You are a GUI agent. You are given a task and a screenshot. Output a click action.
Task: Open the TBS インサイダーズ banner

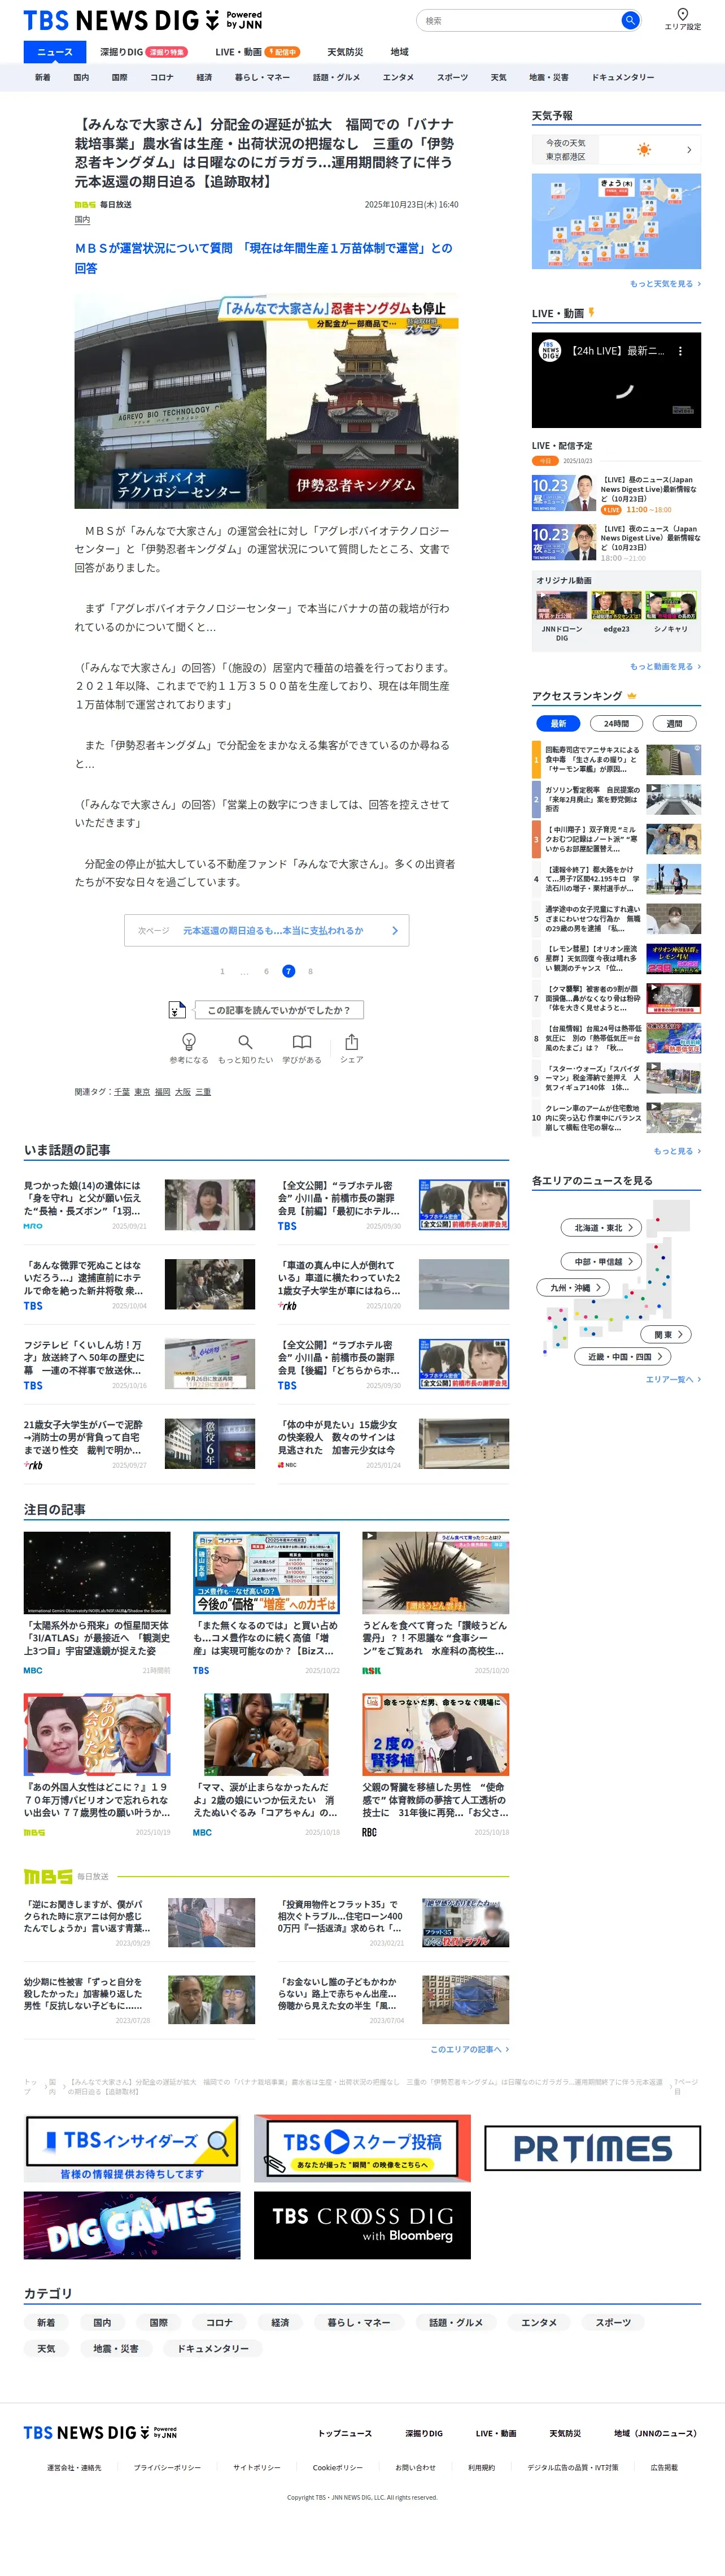click(x=132, y=2148)
